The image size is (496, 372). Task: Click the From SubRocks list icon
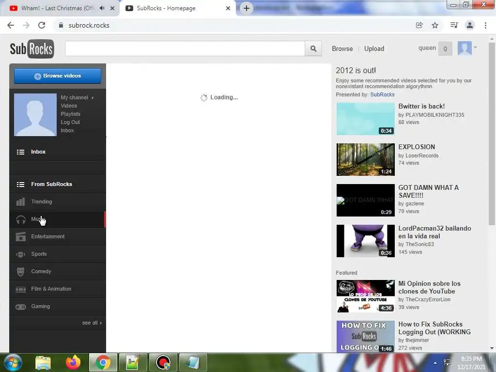pyautogui.click(x=20, y=185)
